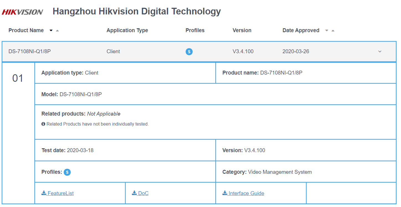The height and width of the screenshot is (207, 401).
Task: Click the Product Name column header
Action: pos(26,30)
